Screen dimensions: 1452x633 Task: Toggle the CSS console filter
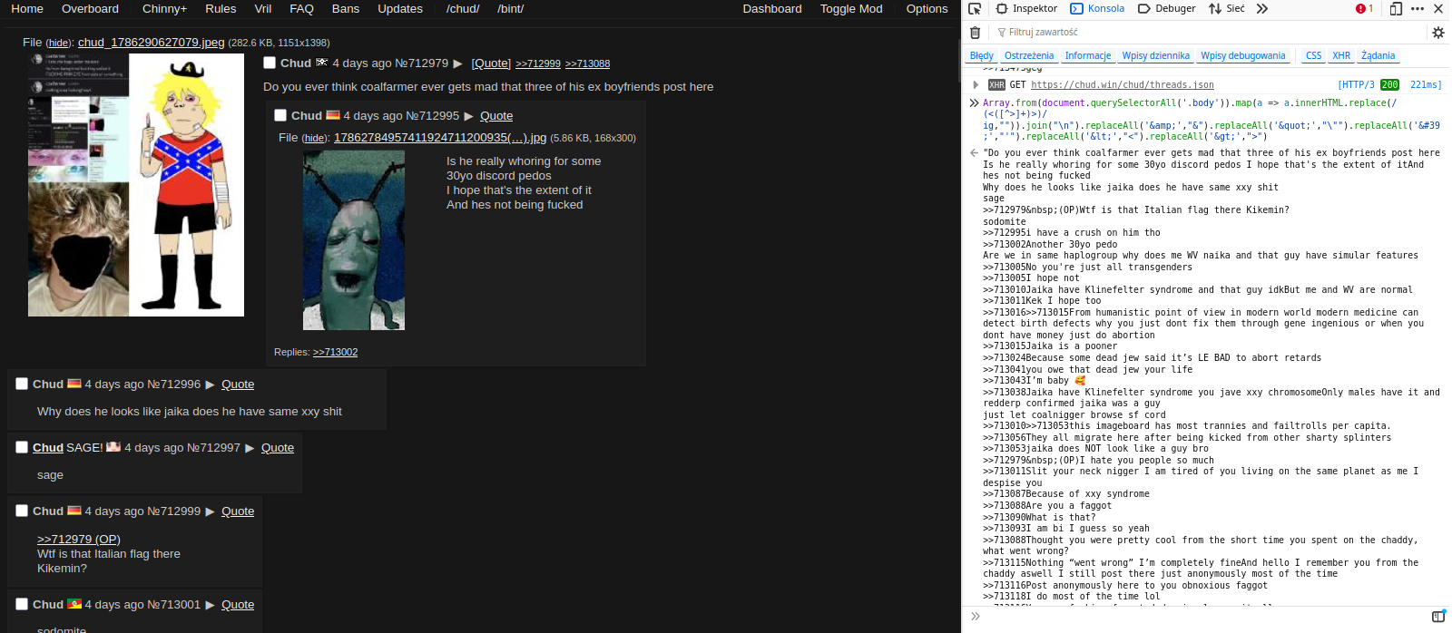(x=1313, y=55)
